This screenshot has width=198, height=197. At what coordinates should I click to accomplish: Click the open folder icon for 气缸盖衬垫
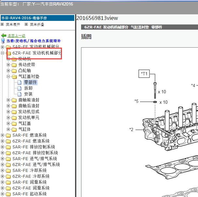14,77
